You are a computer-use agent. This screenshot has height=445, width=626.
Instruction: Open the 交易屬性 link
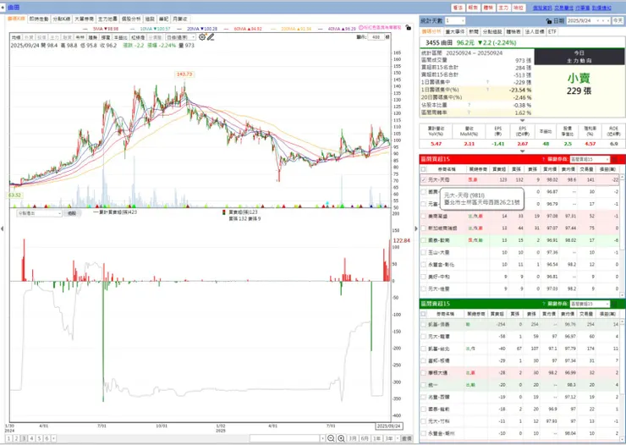(x=563, y=8)
